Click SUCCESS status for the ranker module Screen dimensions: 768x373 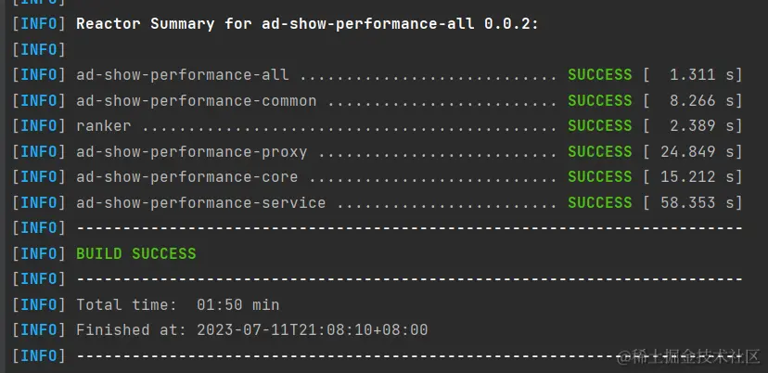click(600, 126)
